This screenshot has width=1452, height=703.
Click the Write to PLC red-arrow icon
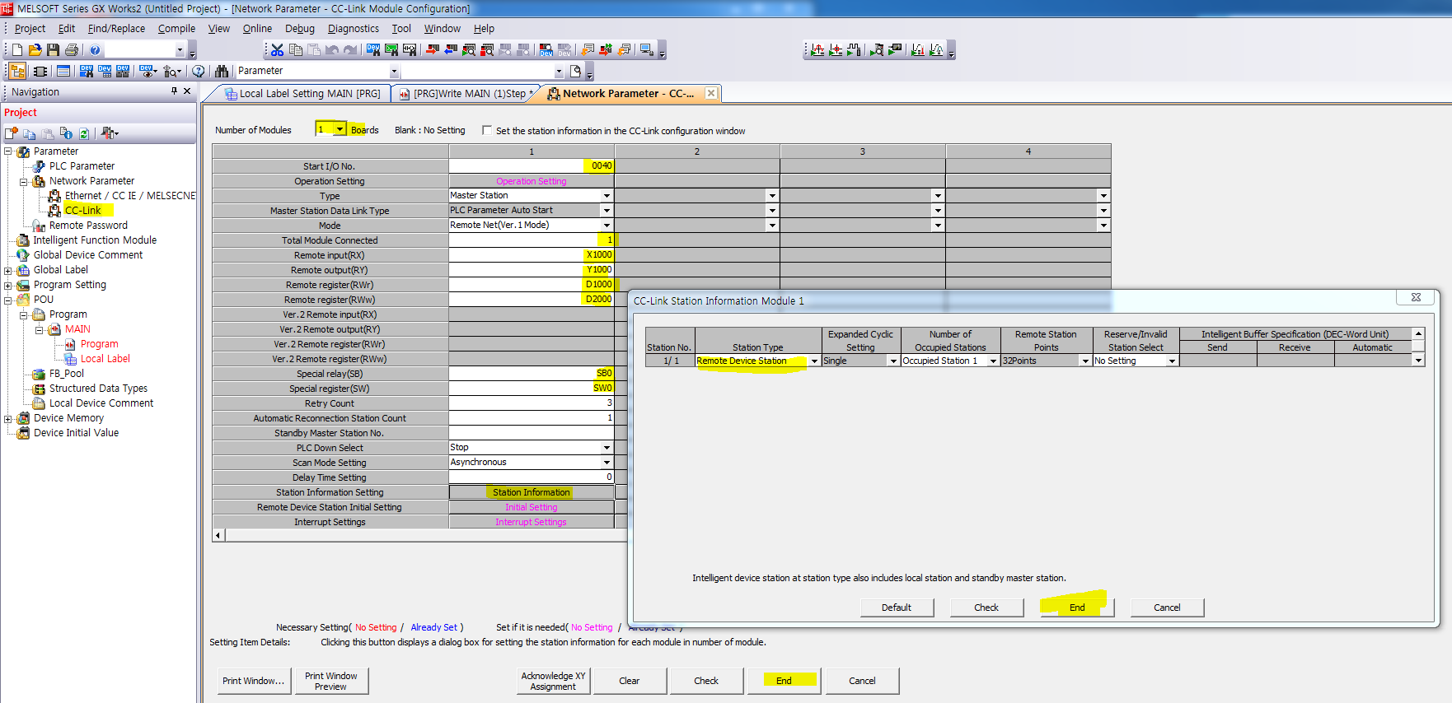(x=433, y=50)
